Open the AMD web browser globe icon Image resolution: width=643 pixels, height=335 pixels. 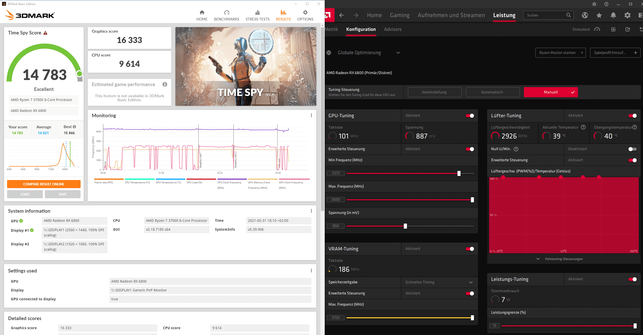[585, 15]
